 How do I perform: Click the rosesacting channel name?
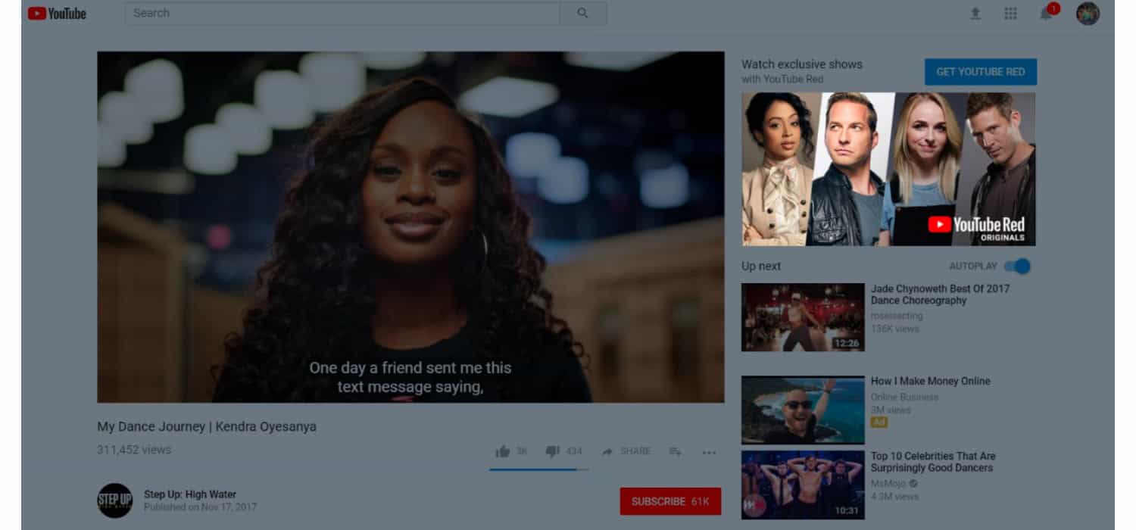point(897,316)
